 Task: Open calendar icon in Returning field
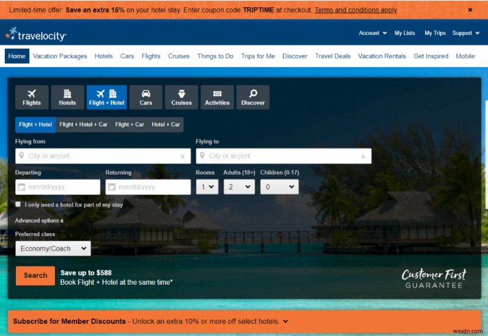tap(112, 187)
